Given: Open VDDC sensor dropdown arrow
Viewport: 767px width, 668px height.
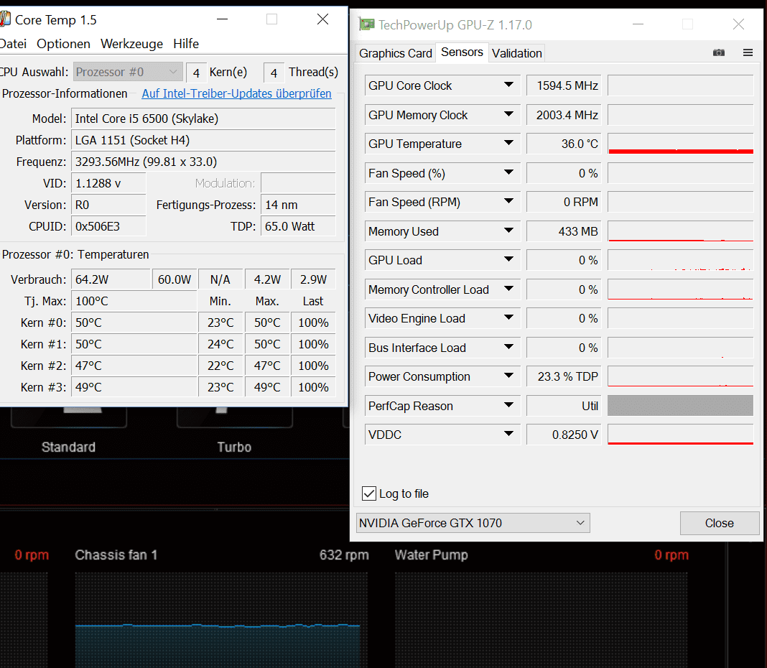Looking at the screenshot, I should tap(508, 434).
